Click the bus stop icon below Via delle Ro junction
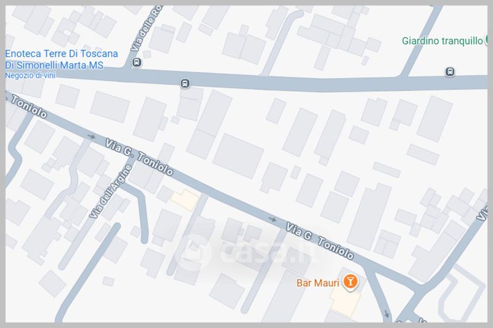The image size is (493, 328). tap(185, 84)
